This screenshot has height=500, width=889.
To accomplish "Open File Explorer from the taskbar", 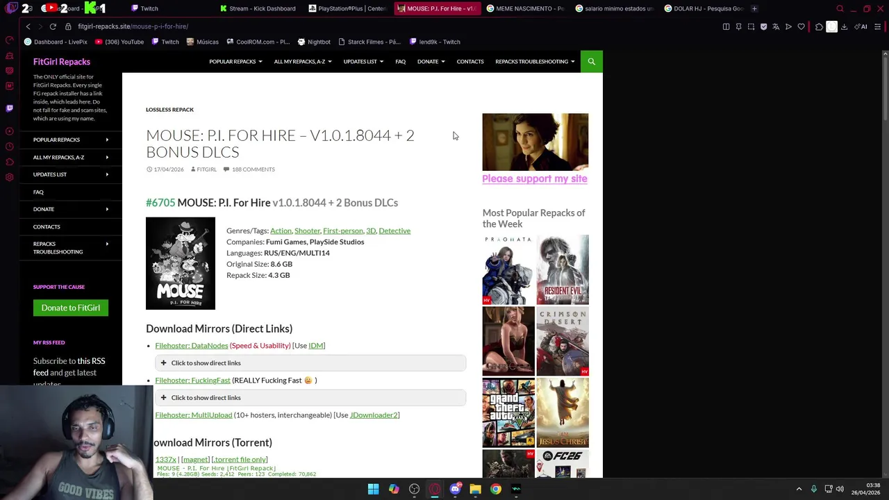I will point(476,489).
